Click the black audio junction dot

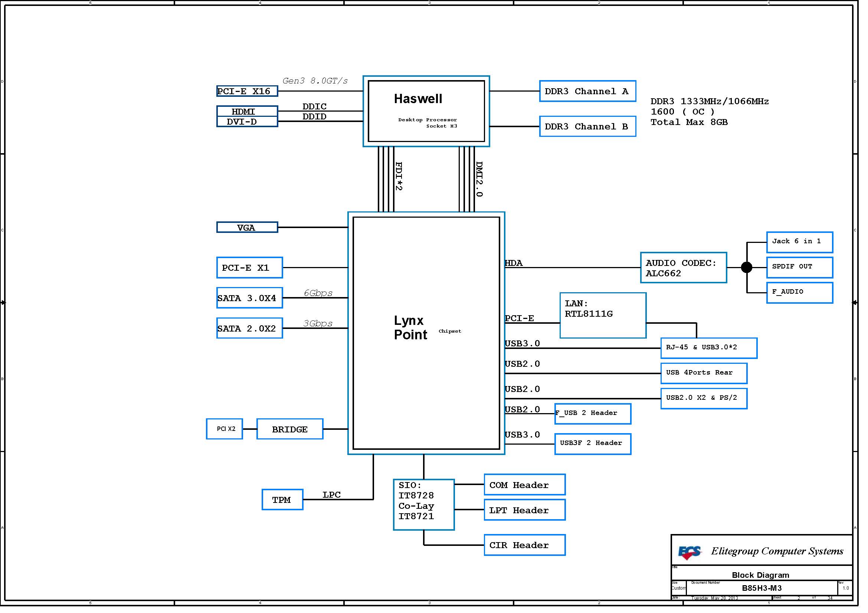pyautogui.click(x=747, y=267)
